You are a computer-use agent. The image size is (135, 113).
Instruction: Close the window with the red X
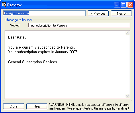point(130,5)
